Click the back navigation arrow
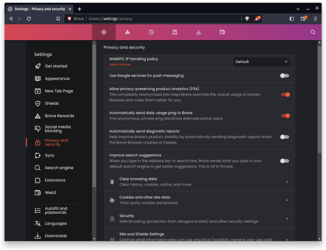326x250 pixels. [x=11, y=19]
